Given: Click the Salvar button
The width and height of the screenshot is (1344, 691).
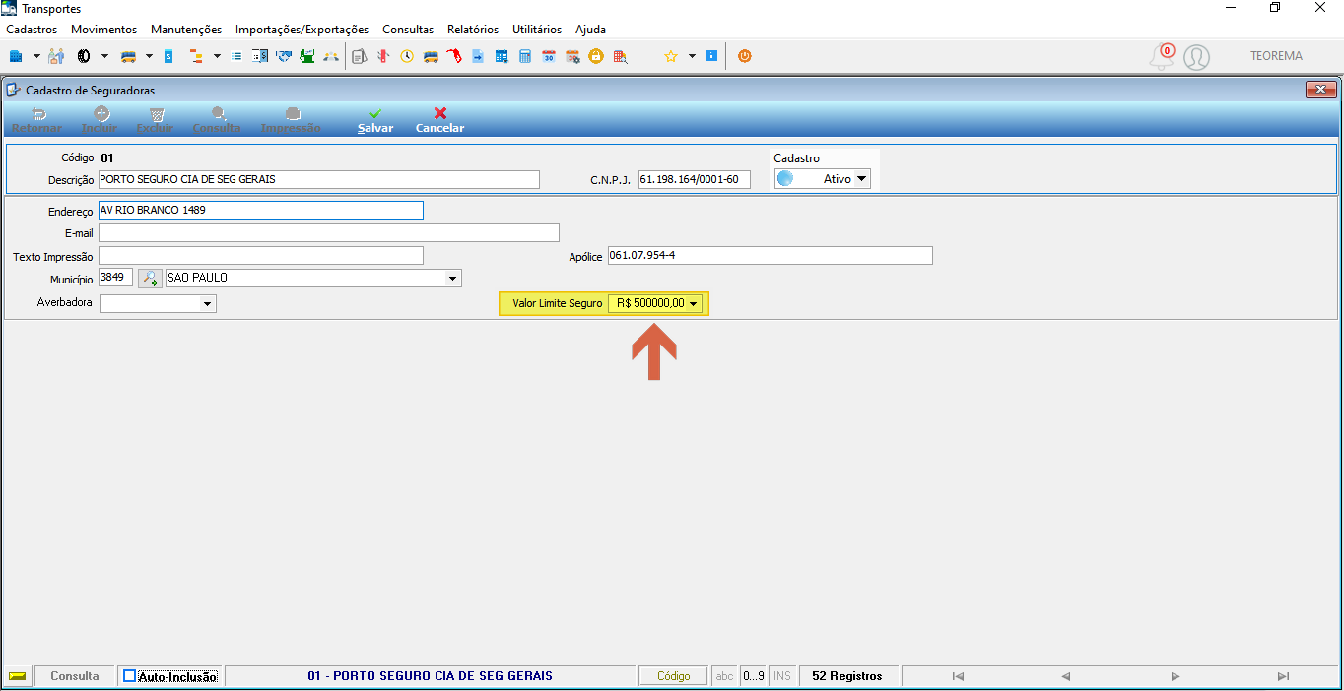Looking at the screenshot, I should [x=375, y=121].
